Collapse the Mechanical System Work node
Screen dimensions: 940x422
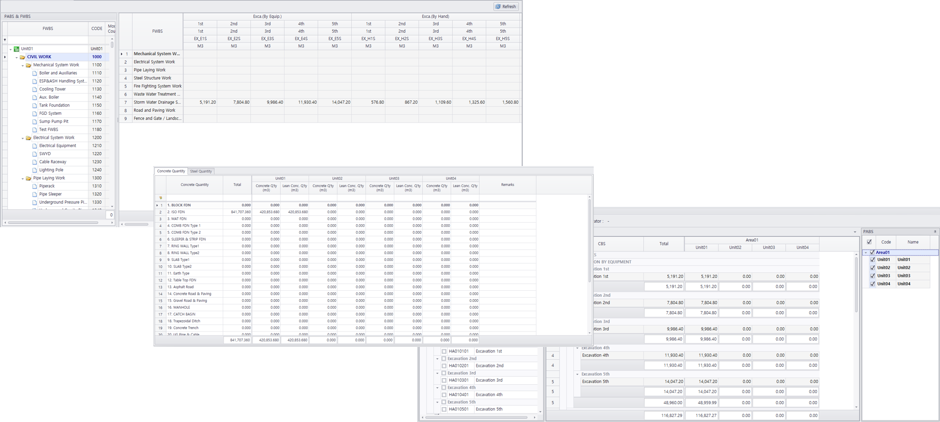tap(22, 65)
